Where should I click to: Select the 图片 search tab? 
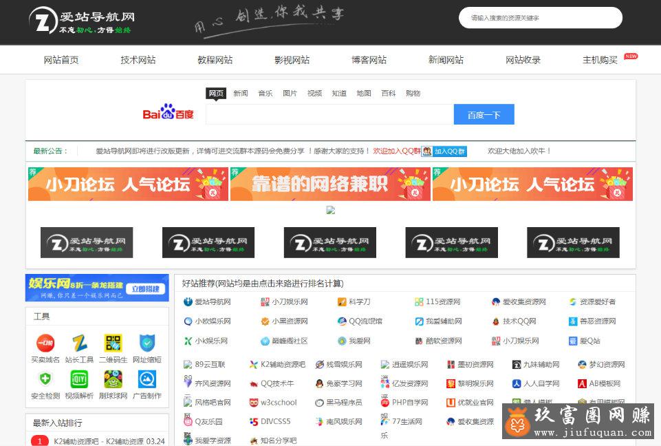pos(290,93)
